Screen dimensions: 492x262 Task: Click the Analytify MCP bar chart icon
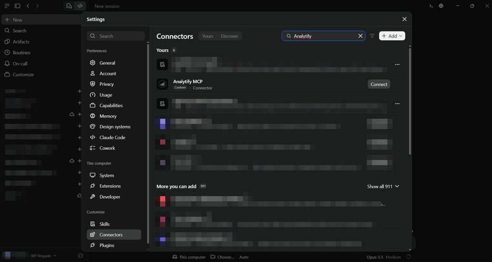[x=162, y=84]
